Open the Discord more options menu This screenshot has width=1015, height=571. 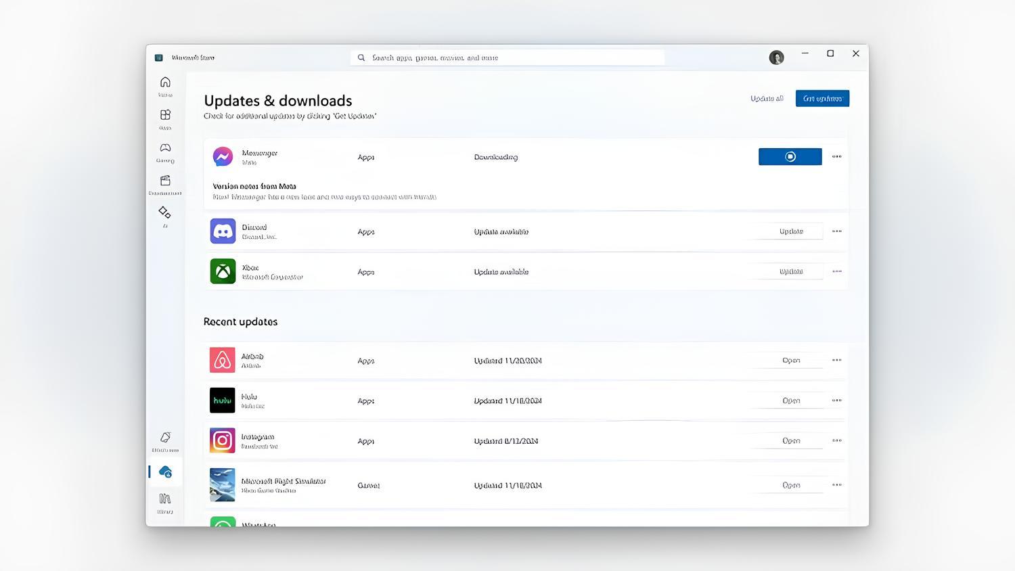coord(836,231)
